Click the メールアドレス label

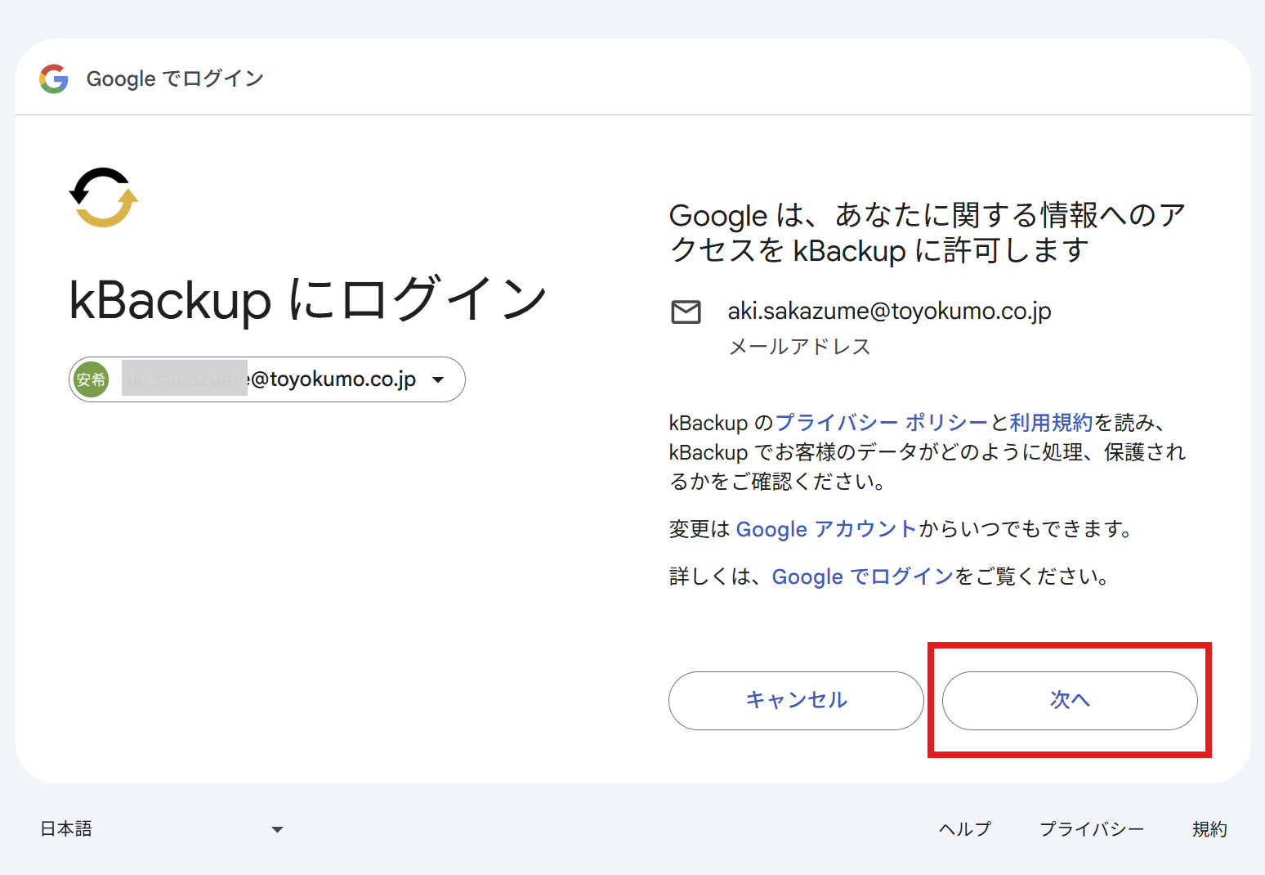tap(799, 347)
